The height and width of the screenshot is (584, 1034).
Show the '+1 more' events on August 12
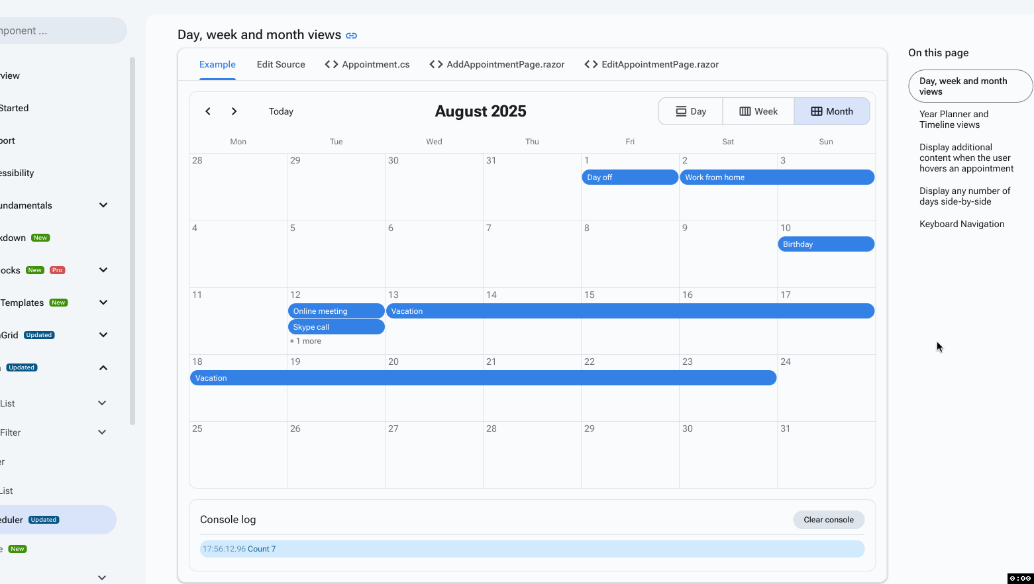coord(305,340)
